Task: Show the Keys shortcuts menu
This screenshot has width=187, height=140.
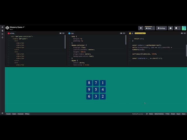Action: coord(27,114)
